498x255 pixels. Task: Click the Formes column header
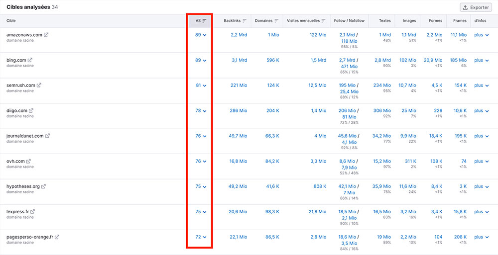(435, 20)
